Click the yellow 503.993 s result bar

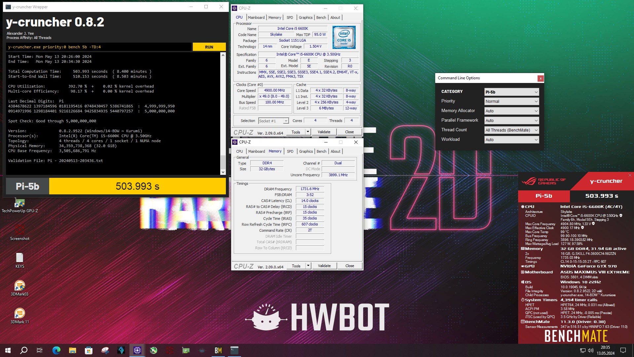(137, 186)
